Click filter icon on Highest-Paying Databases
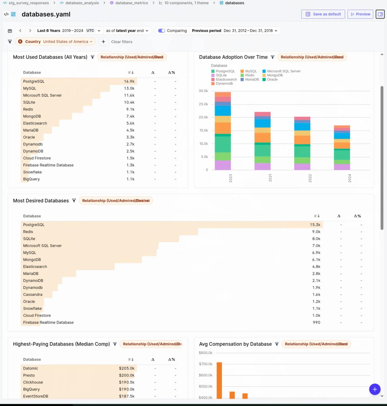 [115, 344]
